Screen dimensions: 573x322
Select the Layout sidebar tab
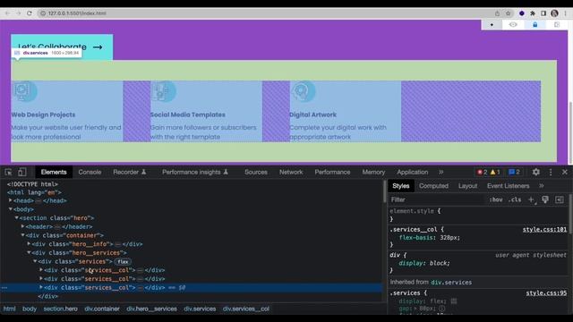(467, 186)
